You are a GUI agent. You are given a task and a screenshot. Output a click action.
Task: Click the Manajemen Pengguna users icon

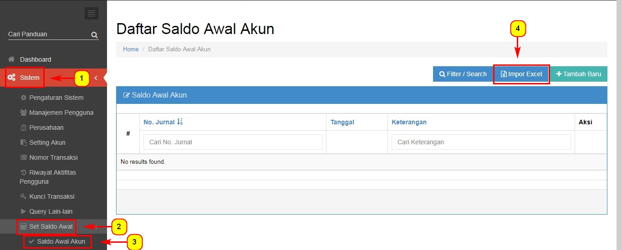coord(24,113)
